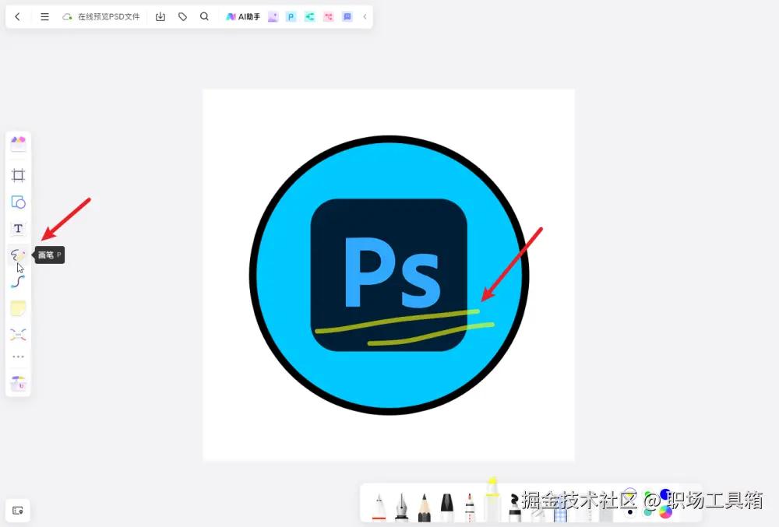
Task: Select the pencil brush
Action: pos(425,508)
